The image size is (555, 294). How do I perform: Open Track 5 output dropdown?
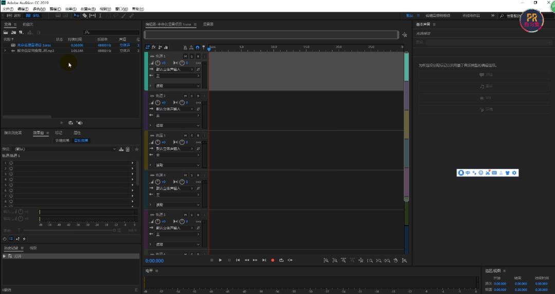coord(177,234)
